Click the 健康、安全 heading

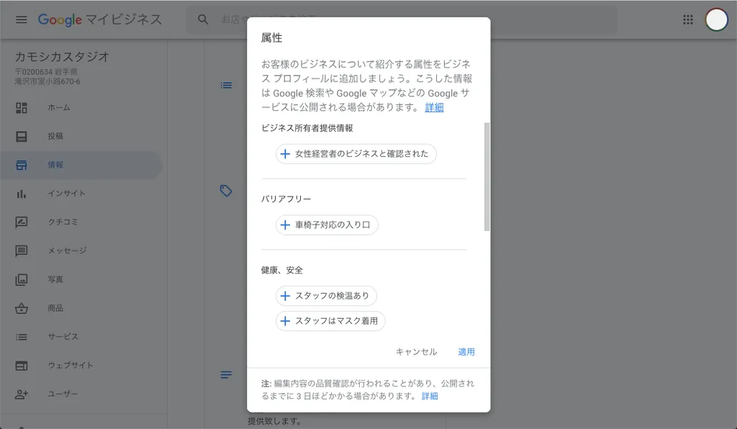click(282, 270)
